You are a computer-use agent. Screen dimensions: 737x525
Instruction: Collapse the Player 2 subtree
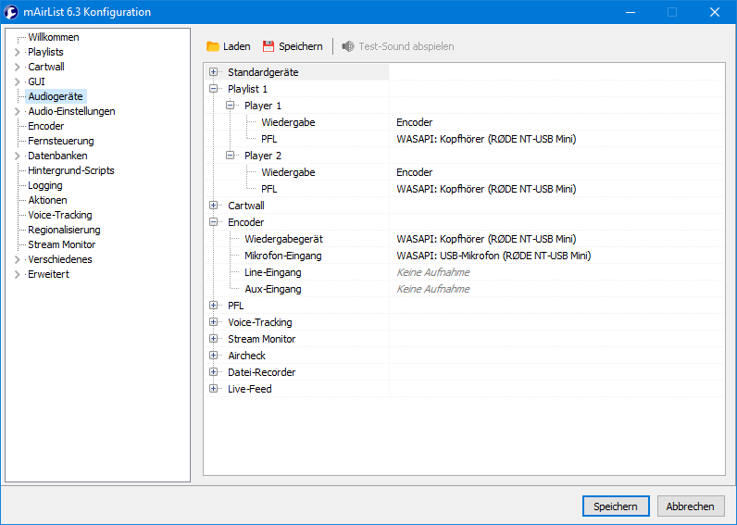coord(231,156)
